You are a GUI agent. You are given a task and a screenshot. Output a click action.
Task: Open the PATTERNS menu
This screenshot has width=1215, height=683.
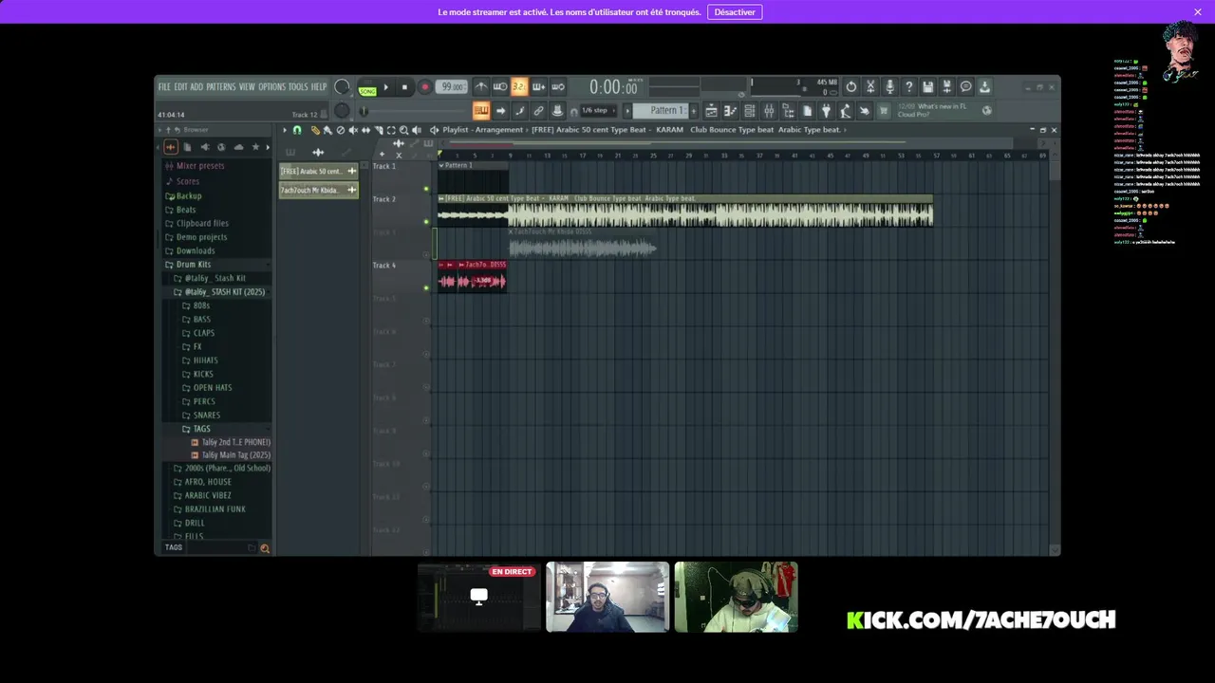pyautogui.click(x=221, y=86)
